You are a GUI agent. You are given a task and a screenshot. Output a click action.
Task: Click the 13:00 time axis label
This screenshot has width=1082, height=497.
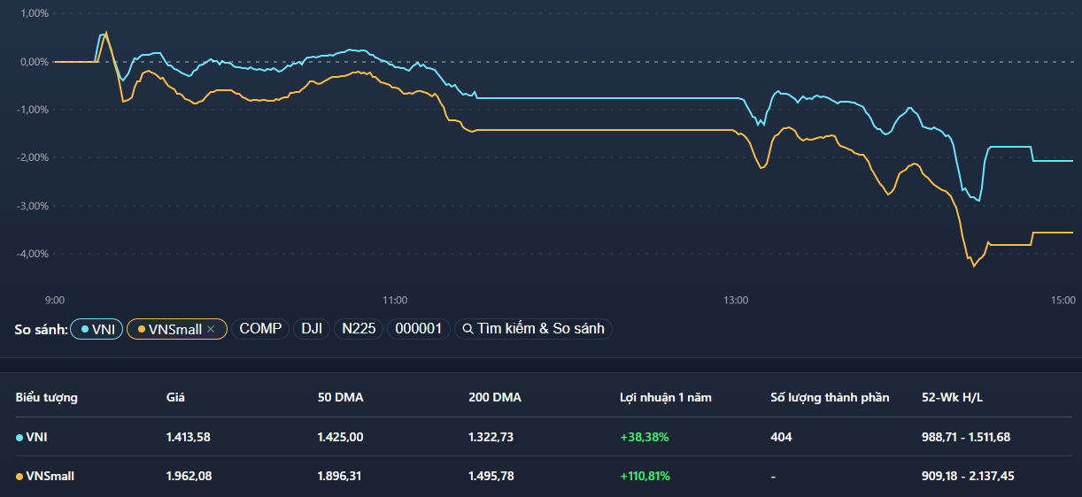[x=736, y=300]
